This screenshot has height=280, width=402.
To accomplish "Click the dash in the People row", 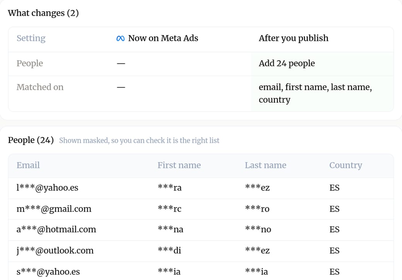I will [121, 64].
